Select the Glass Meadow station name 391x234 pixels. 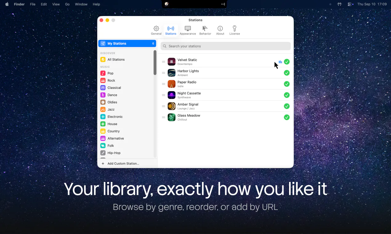coord(189,115)
